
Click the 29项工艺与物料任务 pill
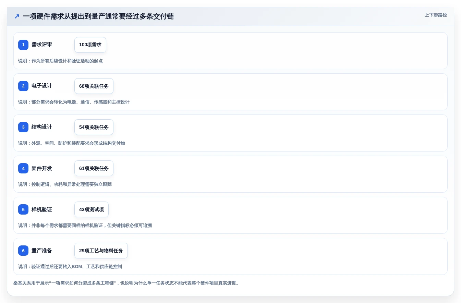[x=101, y=251]
